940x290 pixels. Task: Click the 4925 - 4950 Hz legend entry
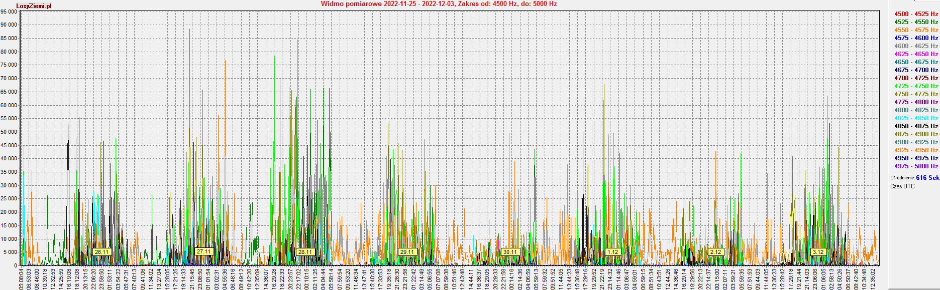click(x=915, y=150)
